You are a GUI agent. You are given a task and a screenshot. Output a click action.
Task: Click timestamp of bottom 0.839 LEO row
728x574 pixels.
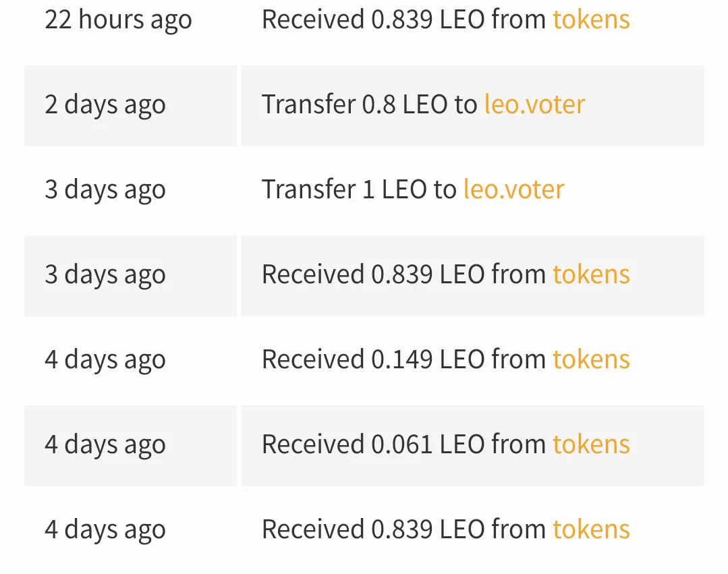(x=105, y=530)
